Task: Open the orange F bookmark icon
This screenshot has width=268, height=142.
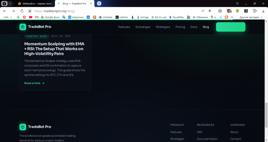Action: tap(95, 17)
